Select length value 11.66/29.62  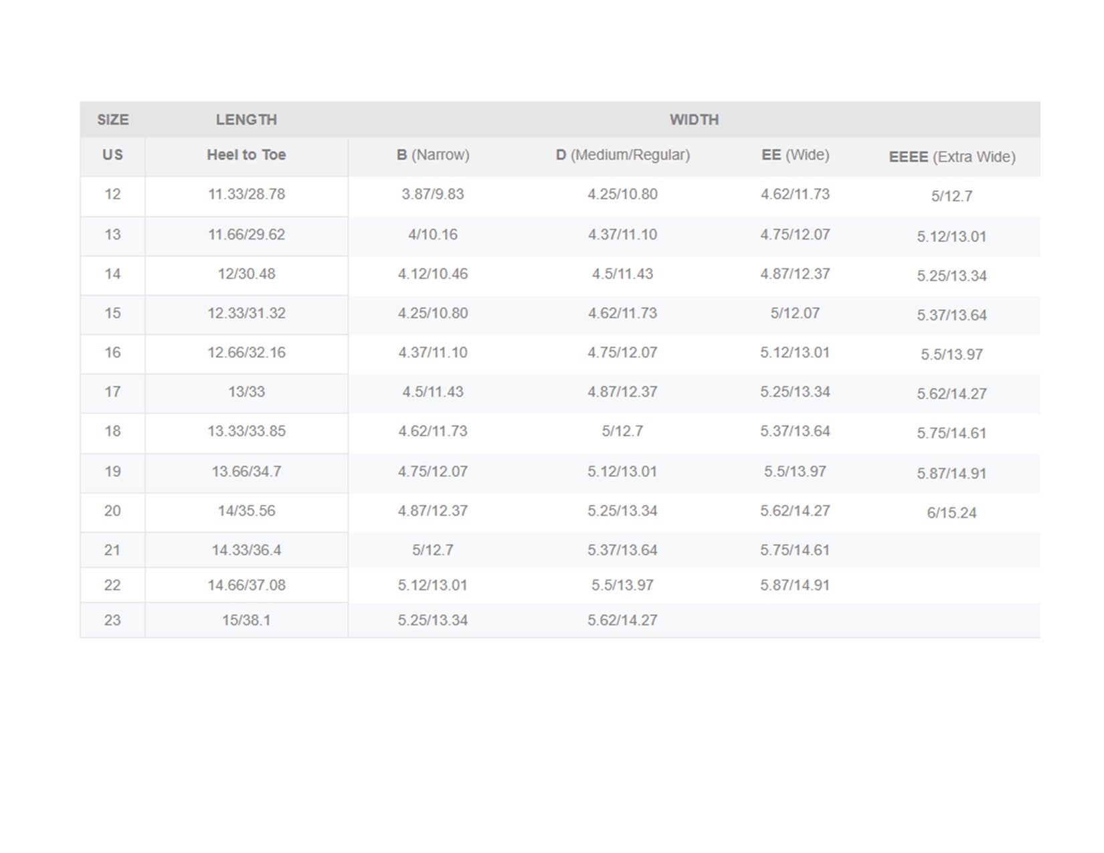(246, 235)
